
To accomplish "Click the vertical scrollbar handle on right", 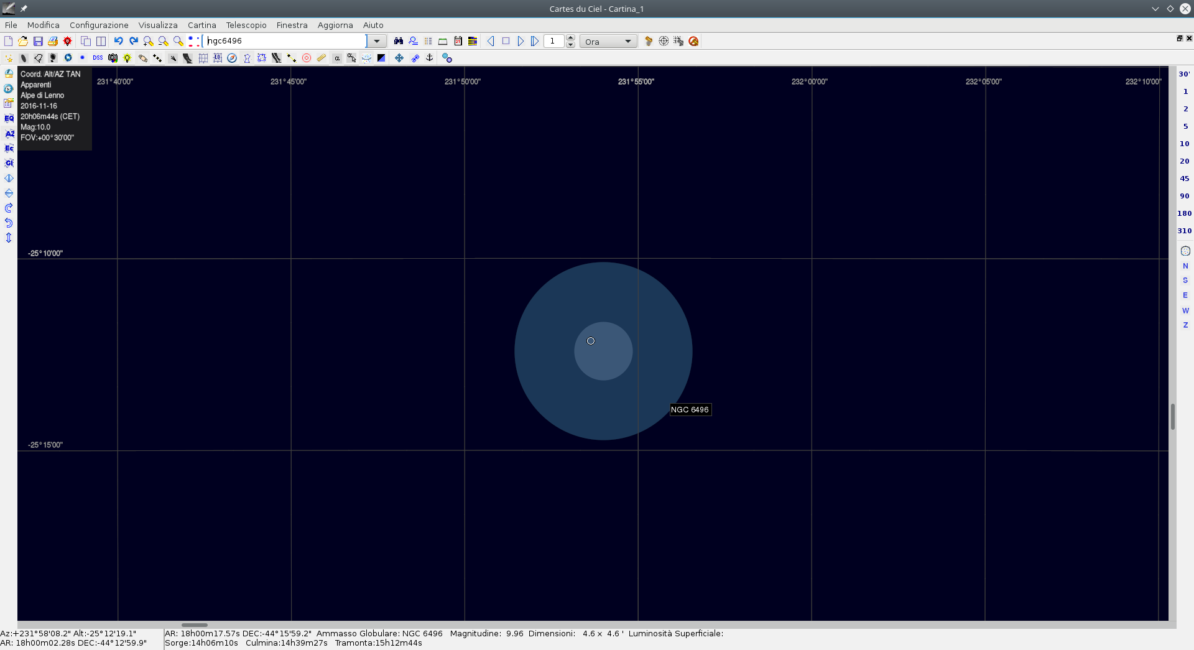I will pyautogui.click(x=1173, y=417).
